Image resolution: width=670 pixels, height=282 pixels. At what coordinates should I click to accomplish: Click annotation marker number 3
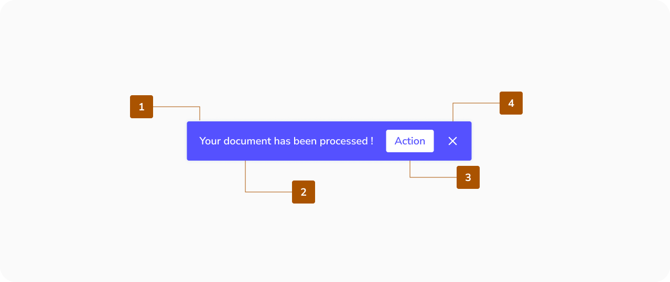pos(468,177)
